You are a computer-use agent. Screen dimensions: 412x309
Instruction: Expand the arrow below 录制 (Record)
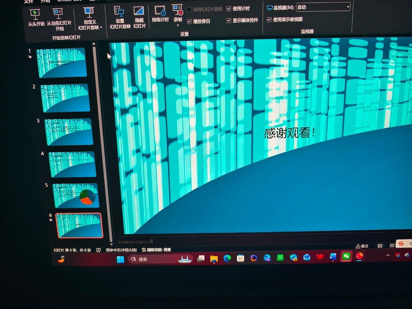tap(178, 25)
